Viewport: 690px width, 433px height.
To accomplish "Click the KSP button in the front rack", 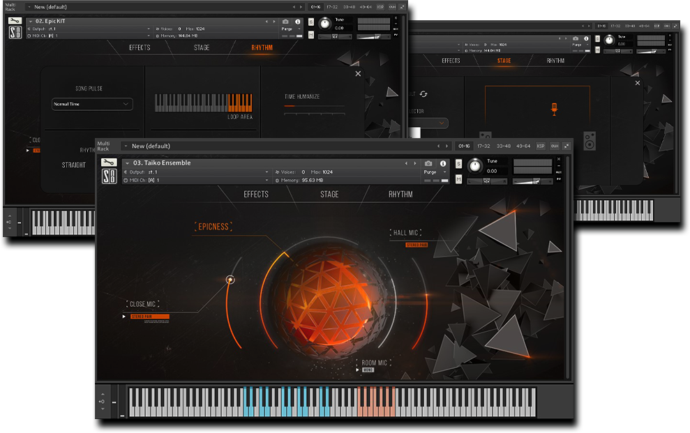I will 540,146.
